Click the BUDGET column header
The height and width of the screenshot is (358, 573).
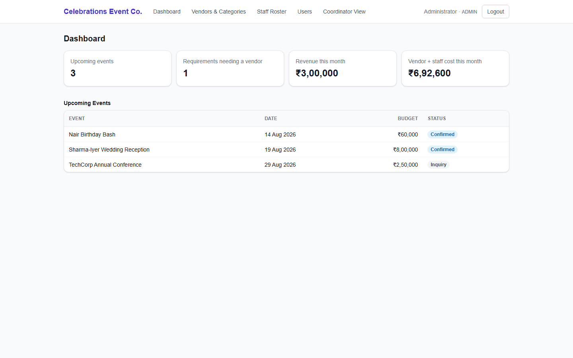click(x=408, y=119)
